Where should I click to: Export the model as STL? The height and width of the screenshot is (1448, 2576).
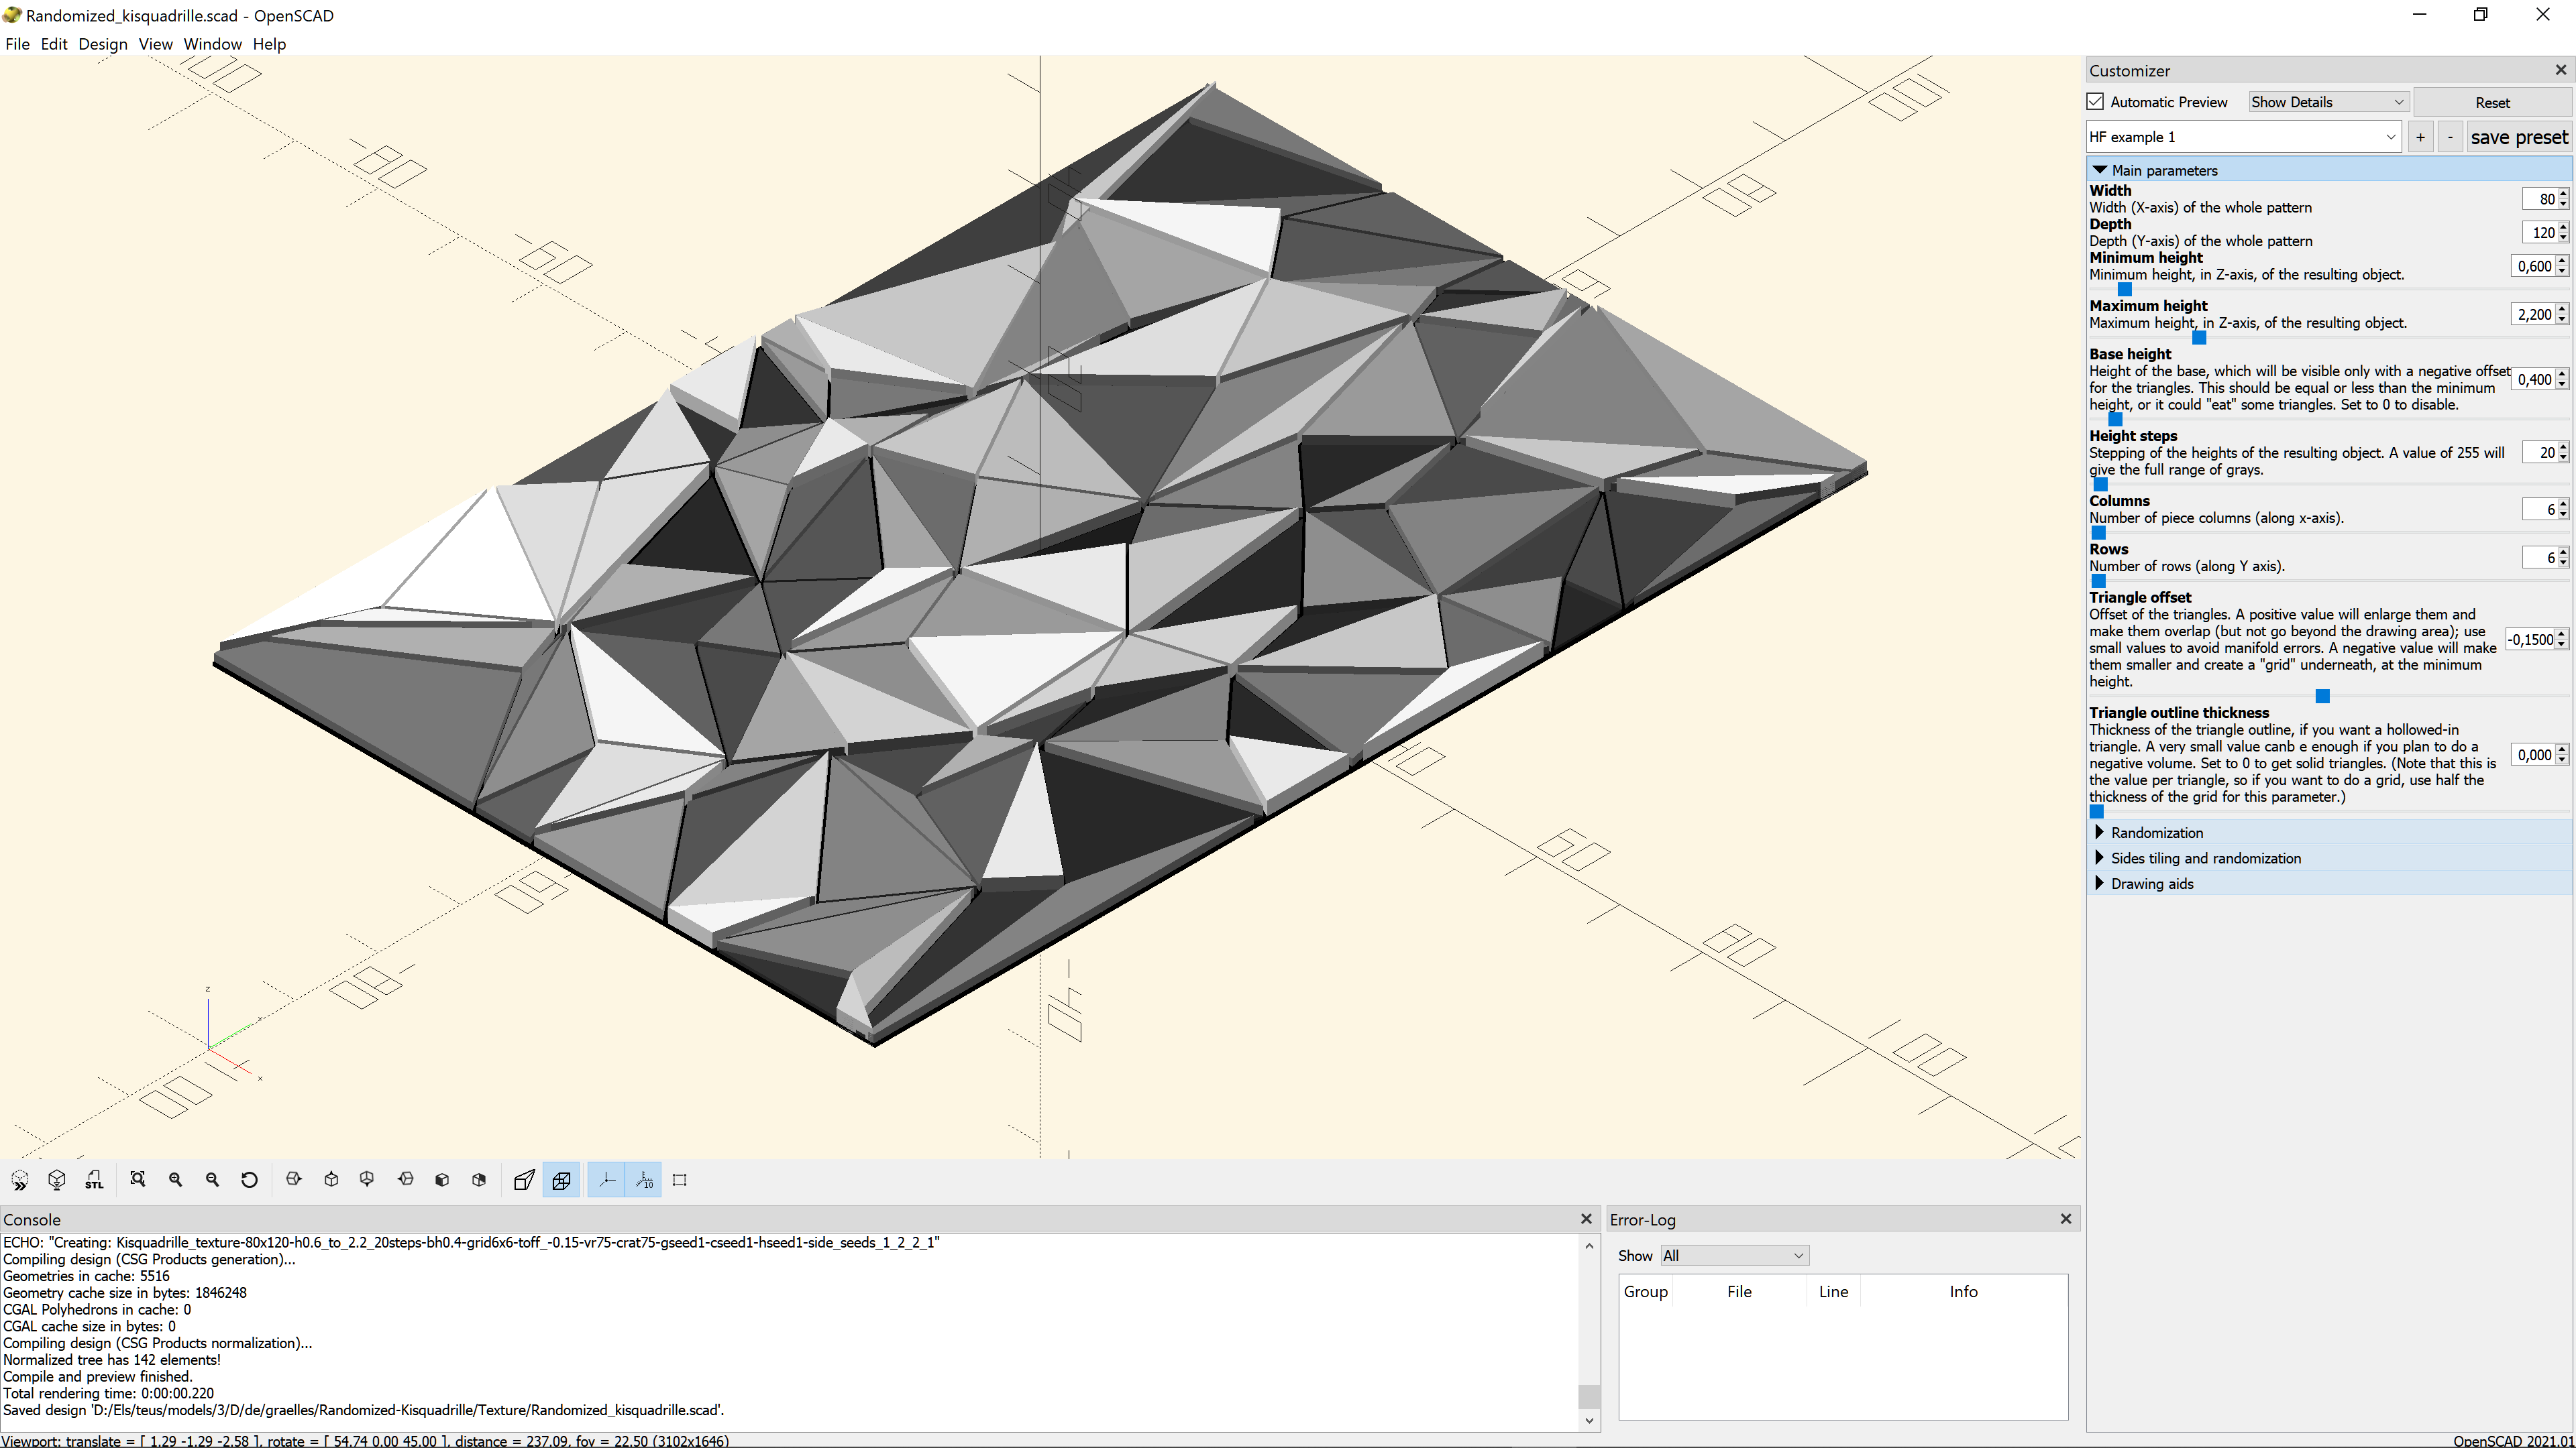coord(94,1179)
